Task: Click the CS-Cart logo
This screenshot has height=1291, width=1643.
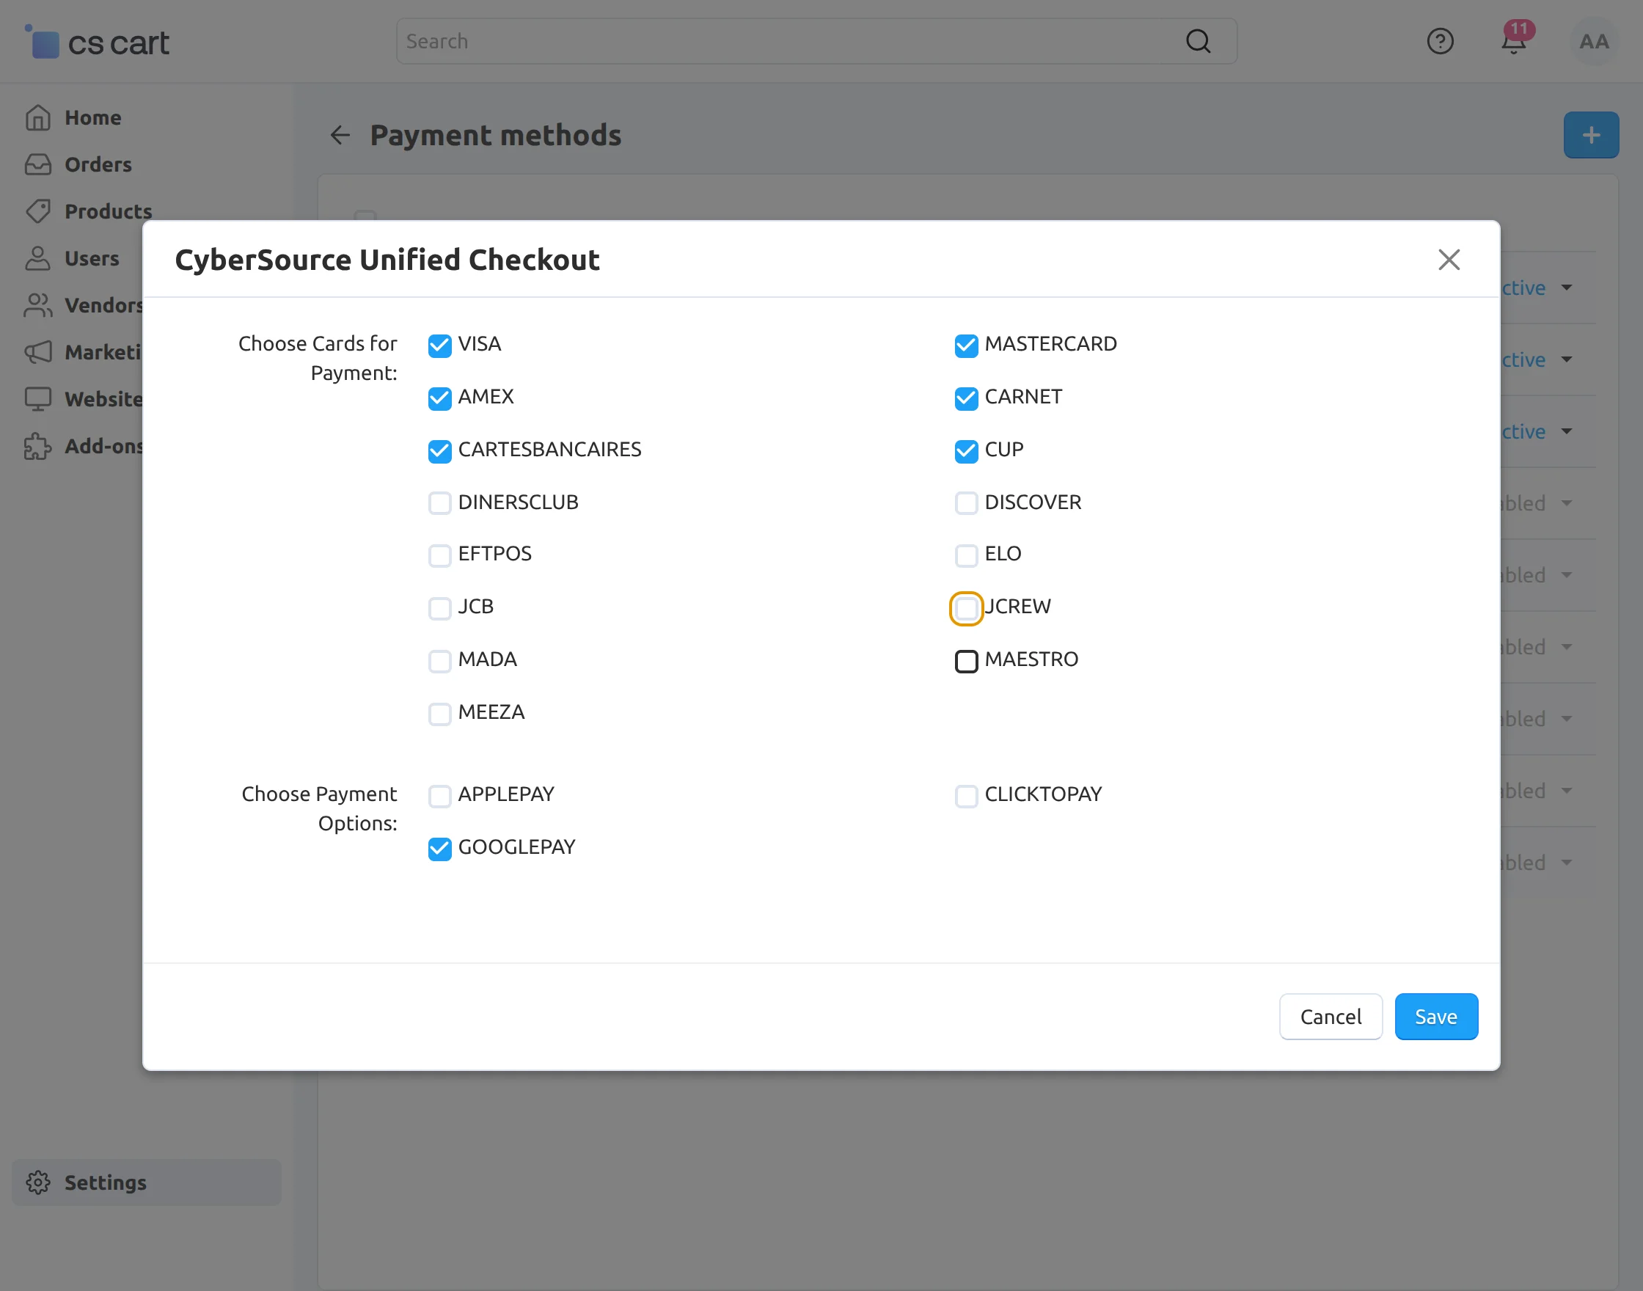Action: point(98,43)
